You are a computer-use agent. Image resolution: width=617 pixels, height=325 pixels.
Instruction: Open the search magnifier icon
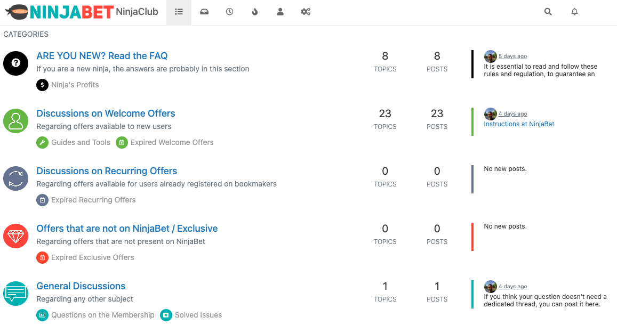click(x=548, y=12)
